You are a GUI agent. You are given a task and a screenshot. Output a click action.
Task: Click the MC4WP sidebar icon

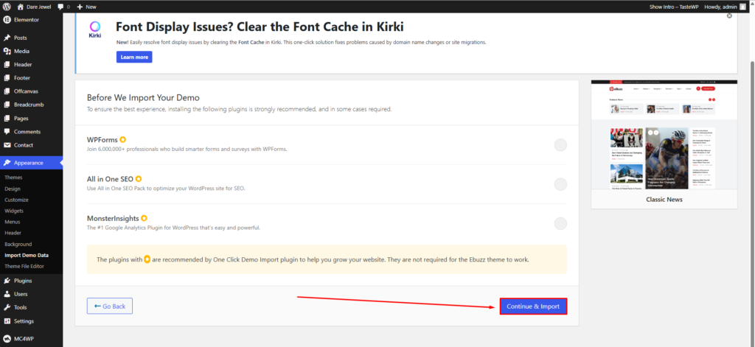coord(7,339)
